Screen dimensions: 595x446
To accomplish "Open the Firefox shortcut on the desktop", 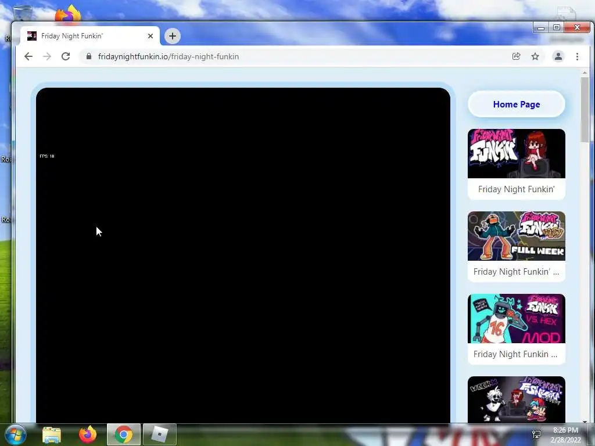I will tap(68, 14).
